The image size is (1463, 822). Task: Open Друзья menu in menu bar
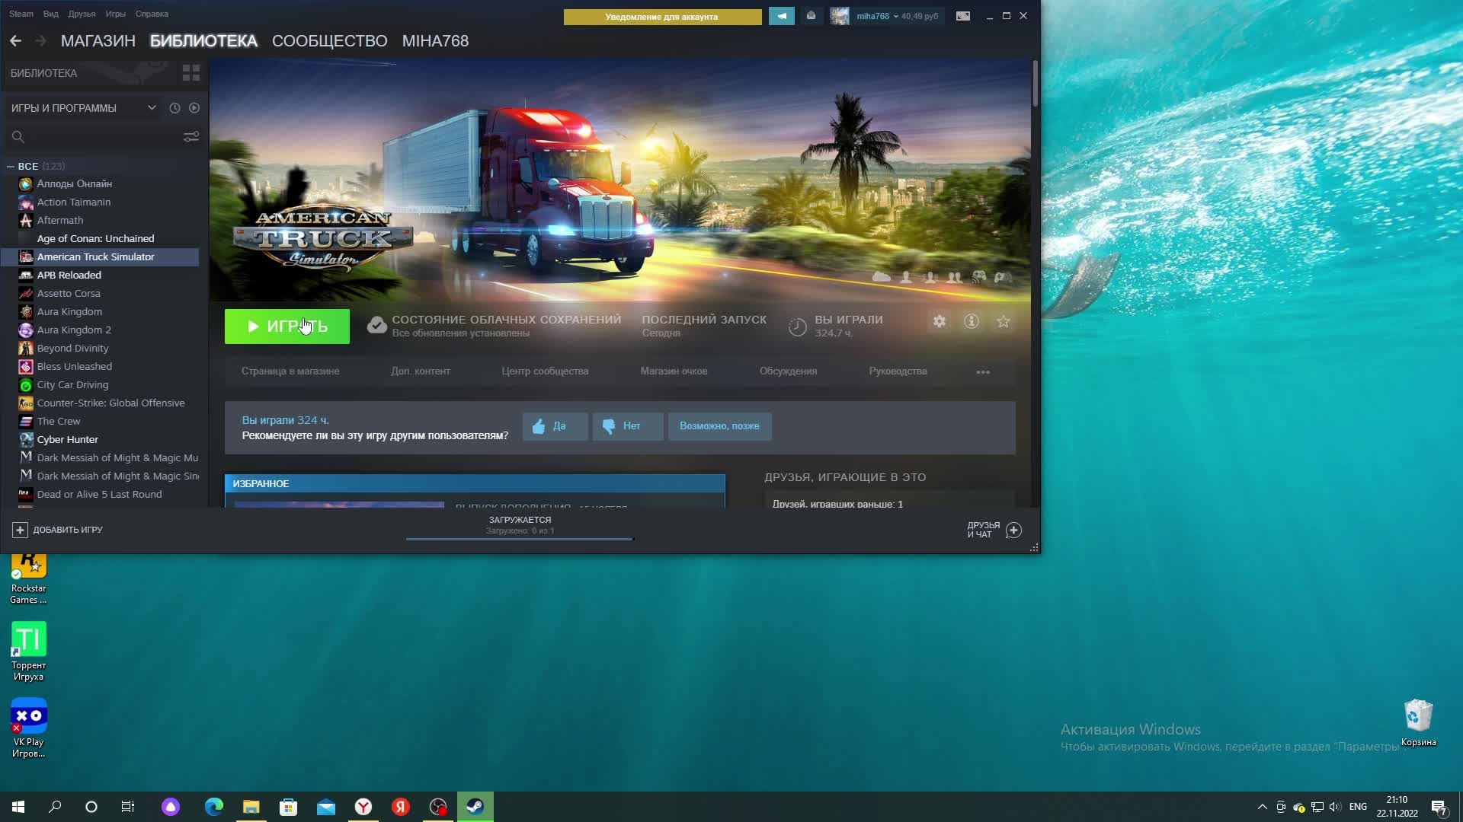click(x=82, y=14)
